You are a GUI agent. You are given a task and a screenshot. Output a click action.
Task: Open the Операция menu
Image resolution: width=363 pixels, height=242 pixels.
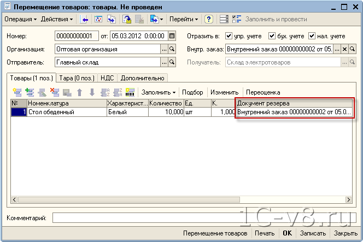click(x=20, y=19)
